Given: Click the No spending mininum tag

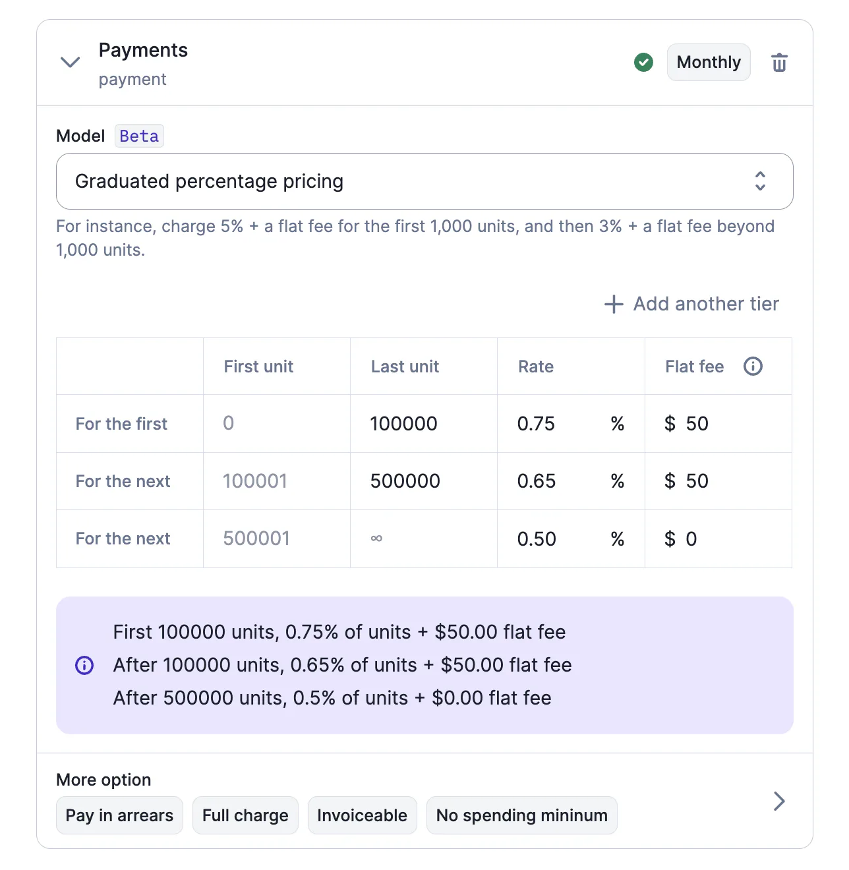Looking at the screenshot, I should pos(521,815).
